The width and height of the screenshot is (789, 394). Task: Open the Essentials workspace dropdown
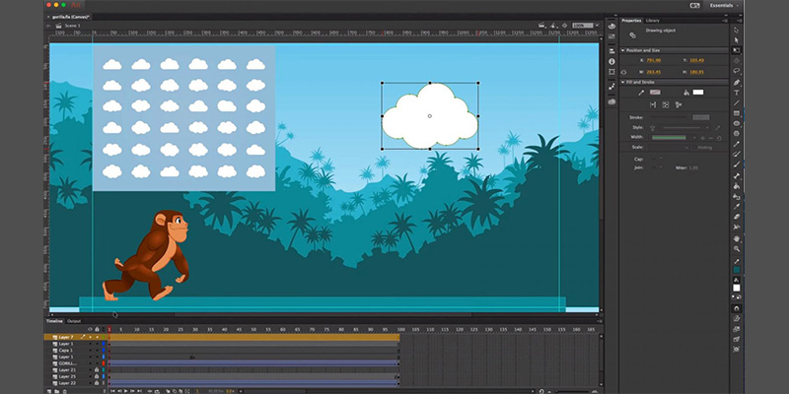(724, 6)
